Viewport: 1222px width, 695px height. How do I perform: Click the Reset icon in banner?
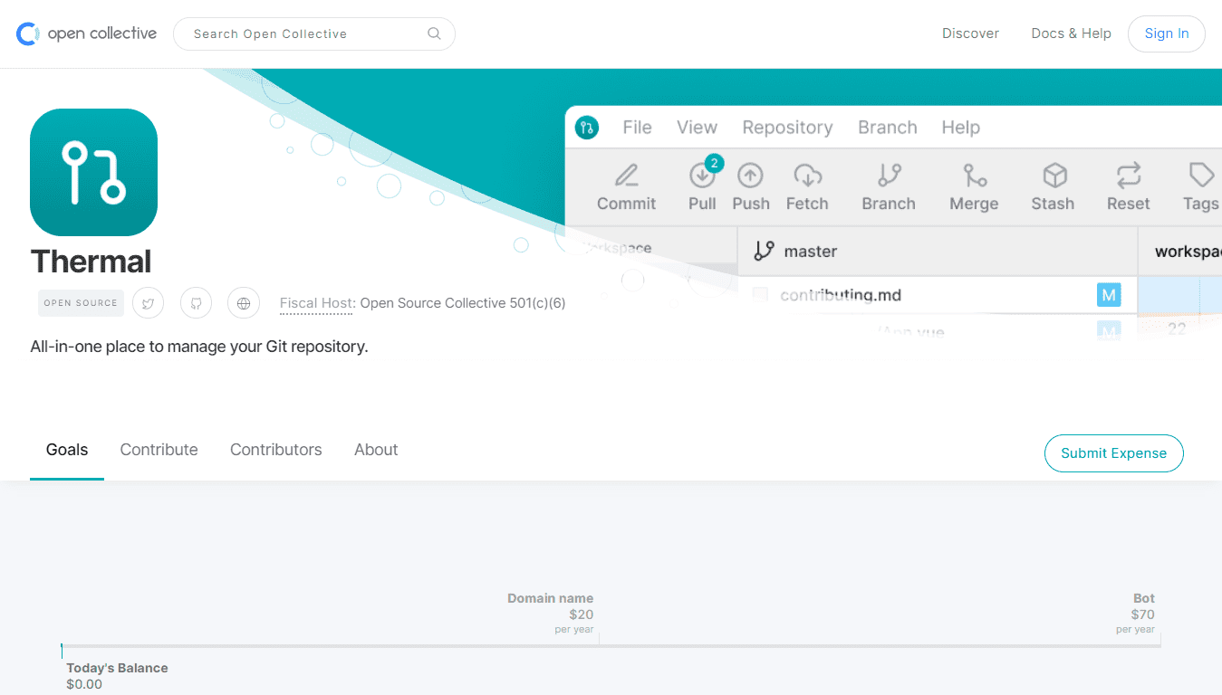1129,175
